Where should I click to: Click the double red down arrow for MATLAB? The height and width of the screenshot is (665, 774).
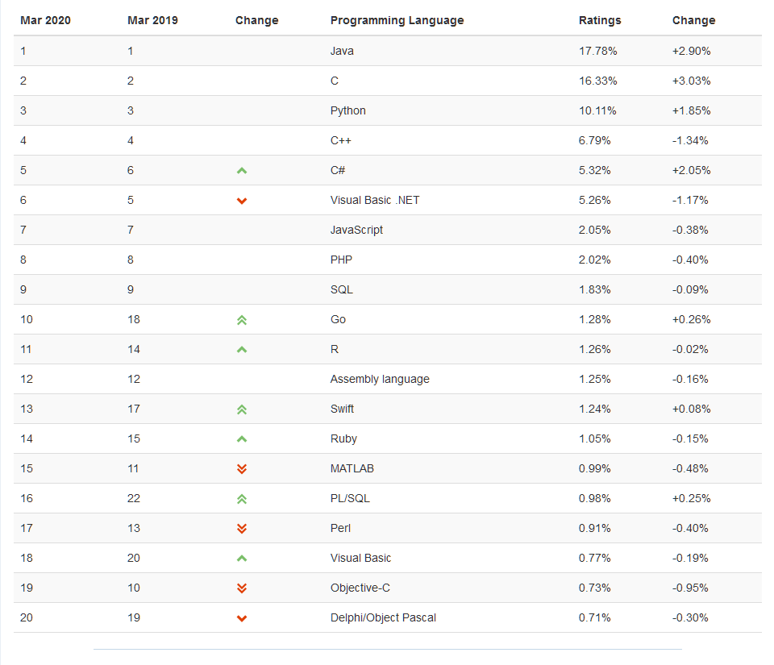(x=241, y=468)
